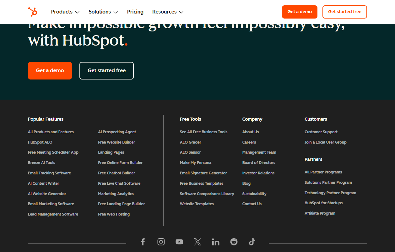
Task: Open the TikTok icon in footer
Action: [x=252, y=242]
